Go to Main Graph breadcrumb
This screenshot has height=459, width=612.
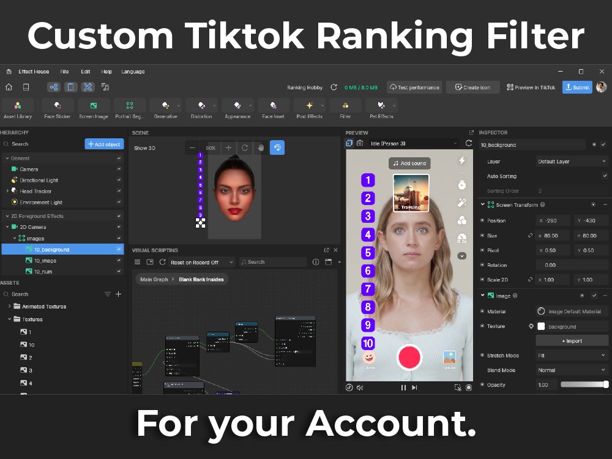(x=154, y=280)
